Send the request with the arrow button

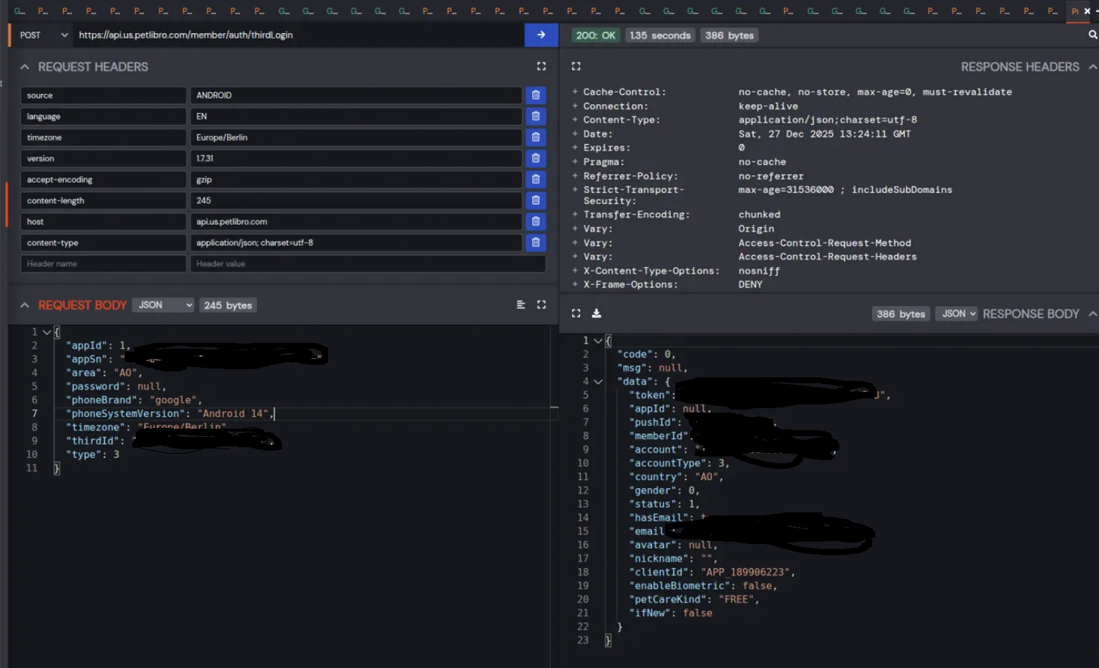(541, 35)
